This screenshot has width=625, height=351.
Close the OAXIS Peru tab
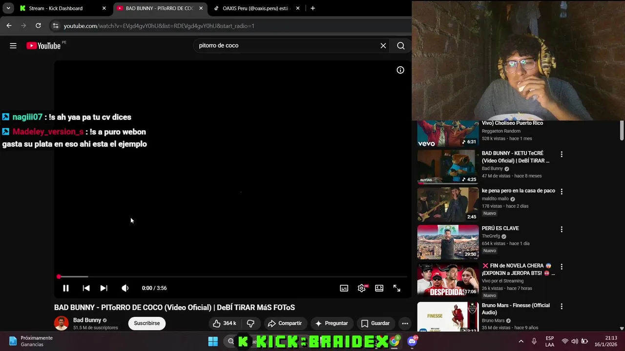[298, 8]
